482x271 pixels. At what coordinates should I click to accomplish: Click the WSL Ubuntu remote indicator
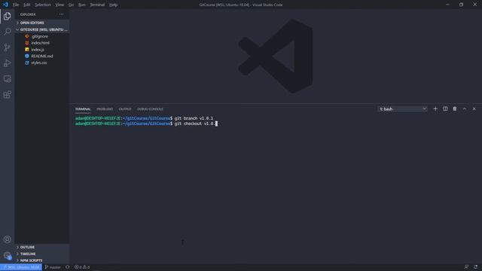click(x=21, y=267)
